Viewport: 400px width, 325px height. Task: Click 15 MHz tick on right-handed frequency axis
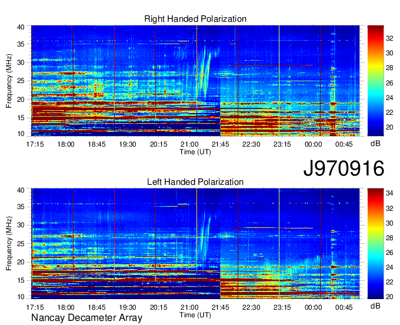[21, 118]
